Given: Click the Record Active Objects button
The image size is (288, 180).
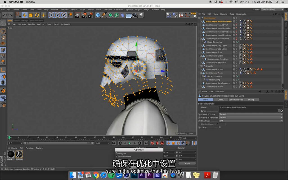Looking at the screenshot, I should (x=152, y=143).
